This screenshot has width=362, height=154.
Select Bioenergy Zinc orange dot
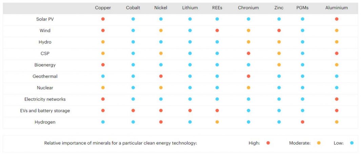(279, 65)
